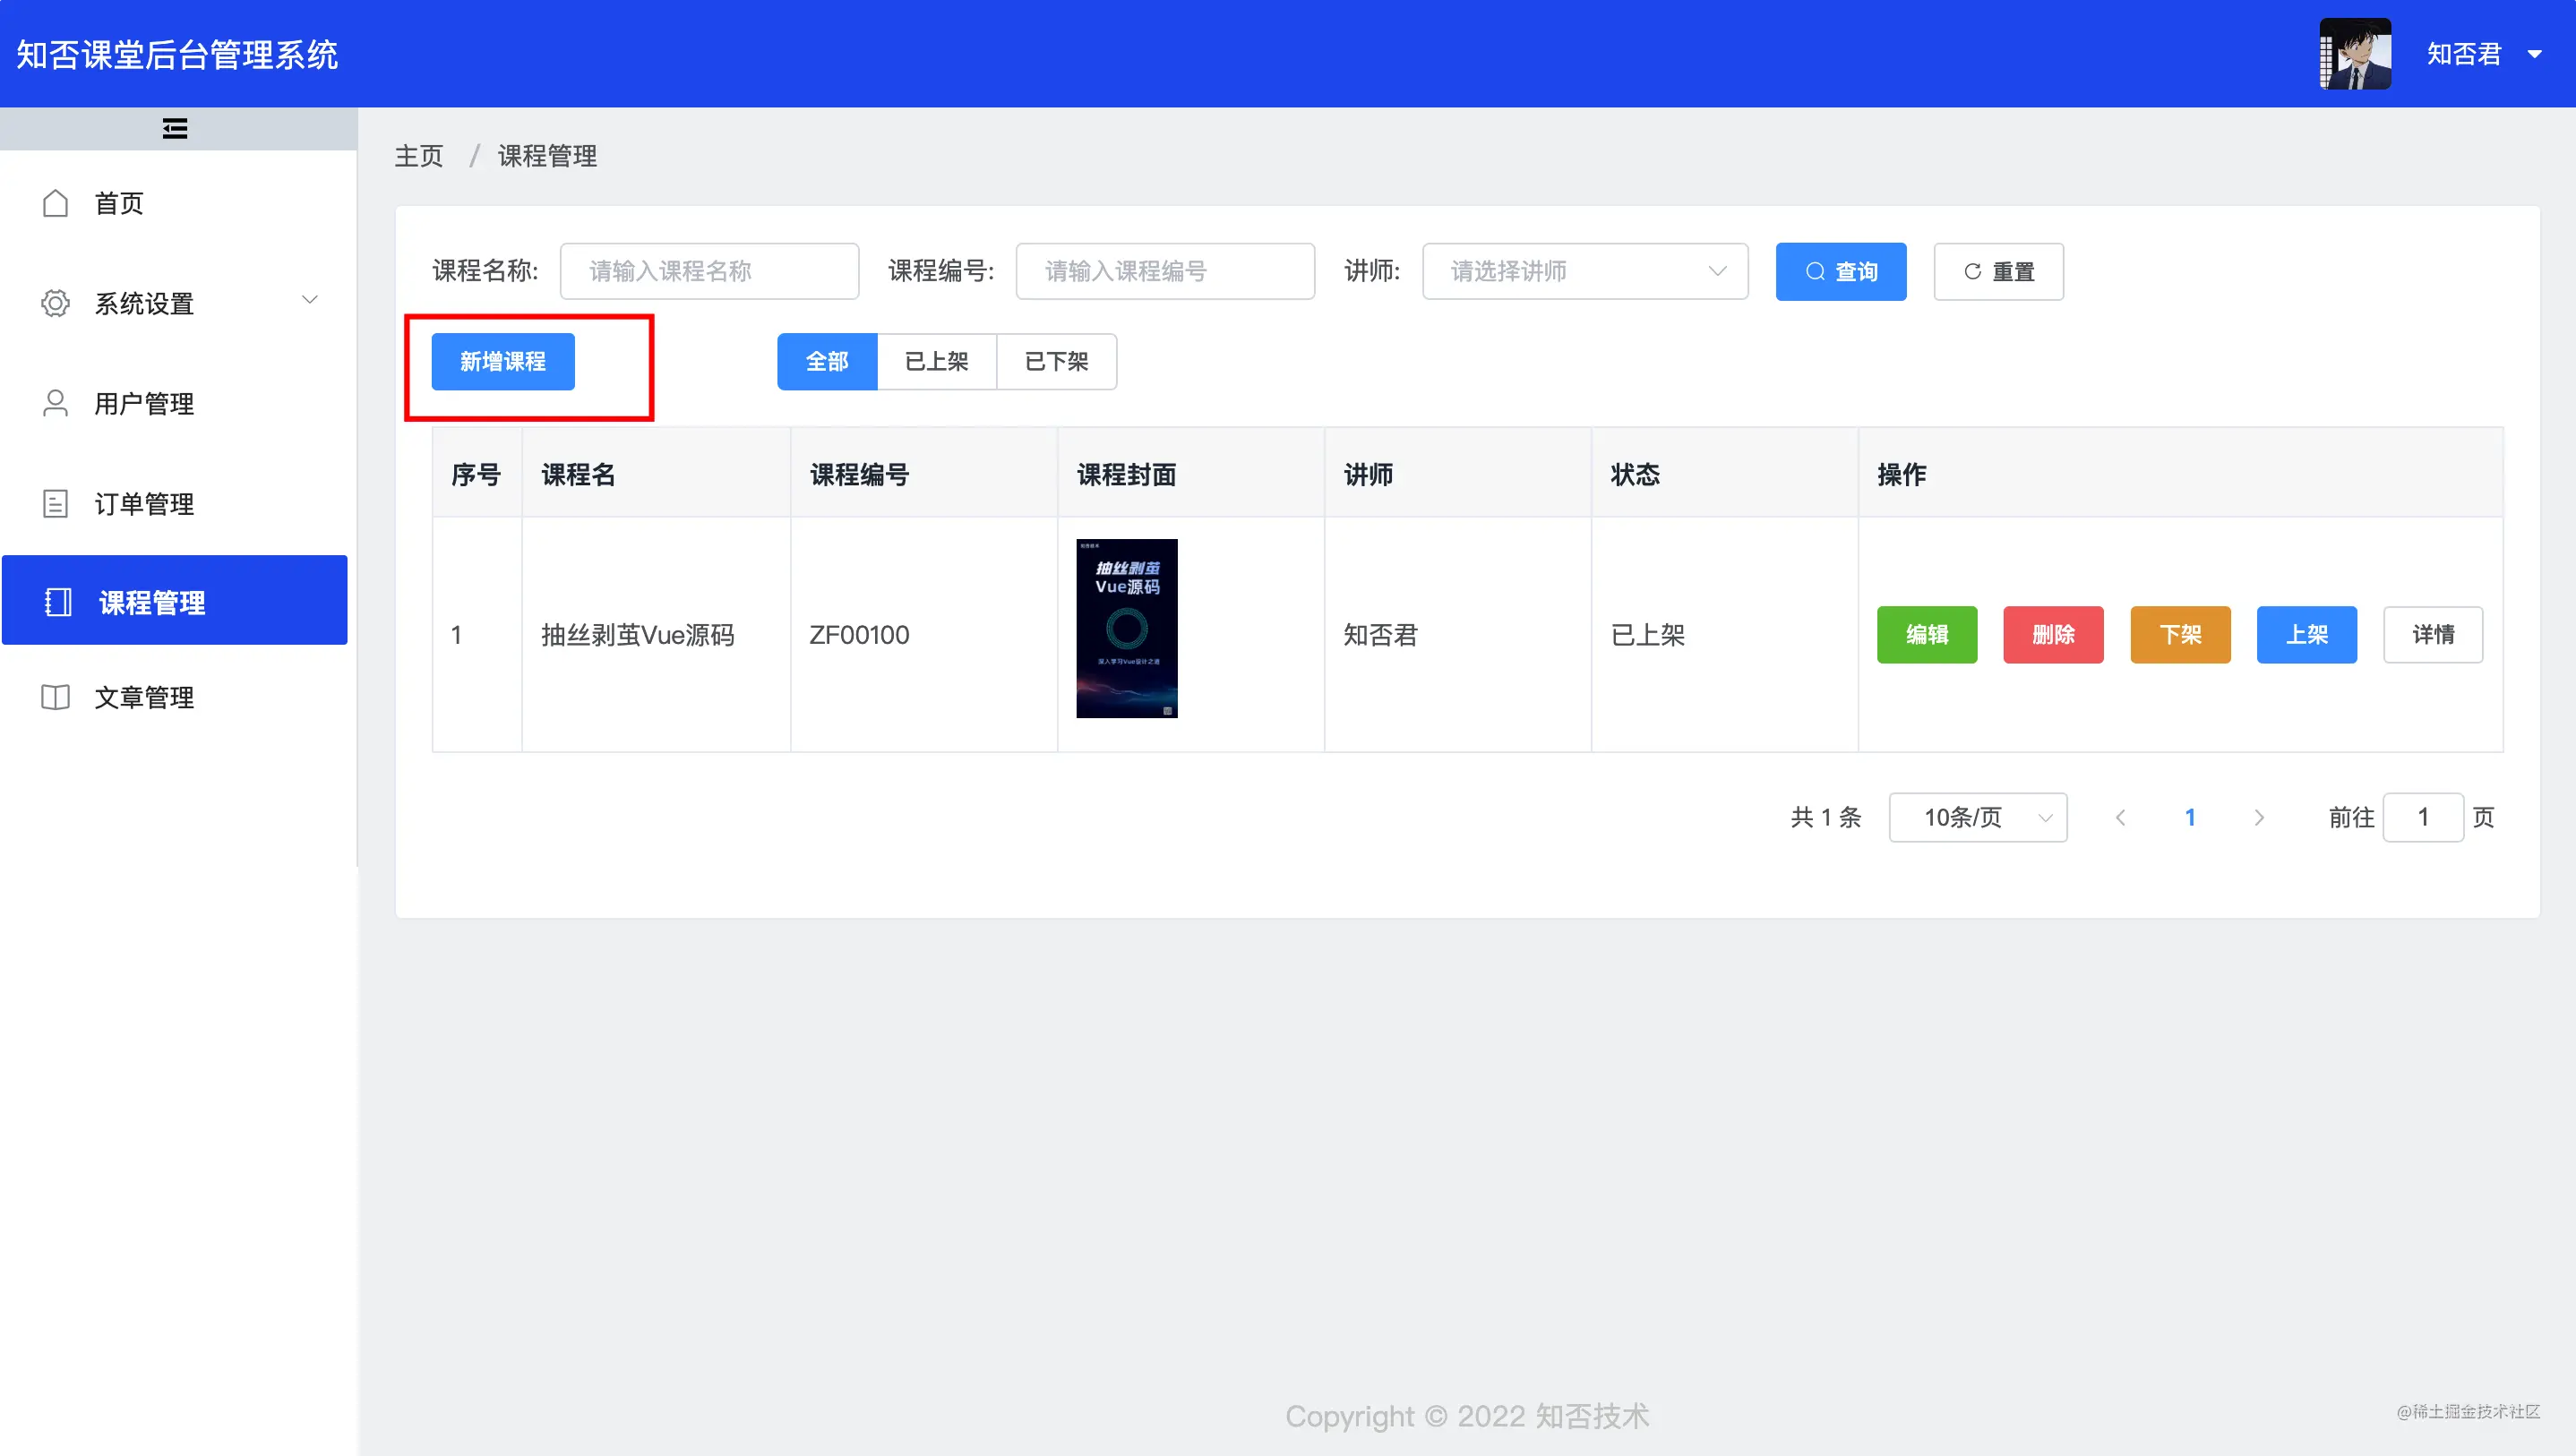This screenshot has width=2576, height=1456.
Task: Click the 请输入课程名称 input field
Action: tap(709, 271)
